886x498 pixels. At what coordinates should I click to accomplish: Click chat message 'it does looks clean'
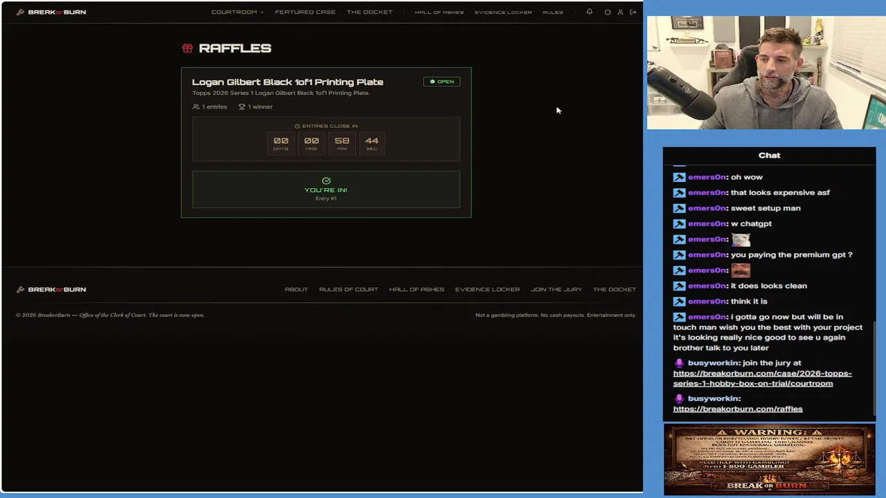coord(769,286)
